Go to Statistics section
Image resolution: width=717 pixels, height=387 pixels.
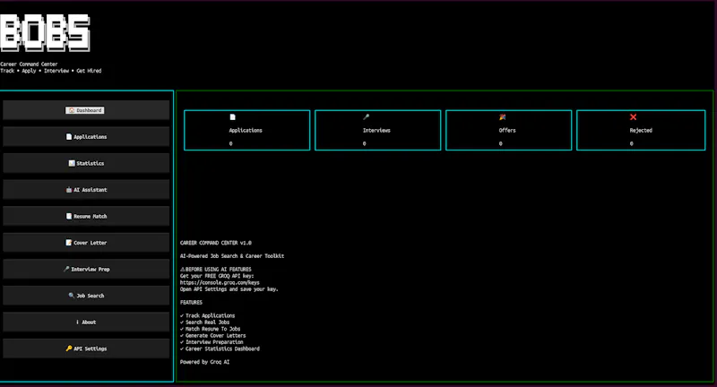[x=86, y=163]
